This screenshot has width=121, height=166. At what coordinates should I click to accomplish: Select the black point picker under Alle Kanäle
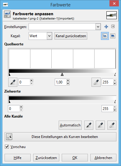(x=89, y=125)
